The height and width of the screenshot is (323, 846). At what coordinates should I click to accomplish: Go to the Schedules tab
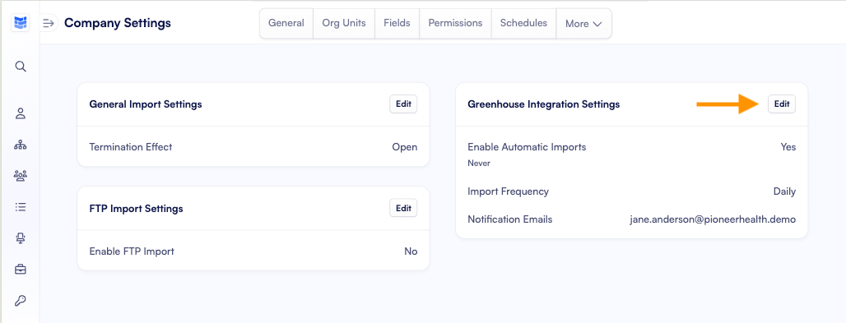(523, 23)
